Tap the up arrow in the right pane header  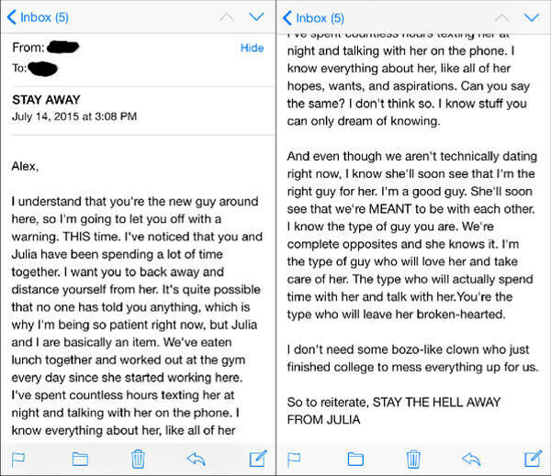pyautogui.click(x=501, y=17)
